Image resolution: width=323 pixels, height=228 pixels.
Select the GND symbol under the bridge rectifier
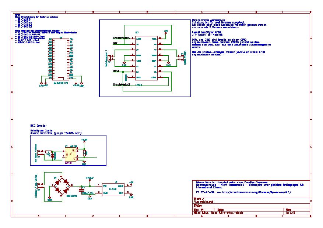click(x=50, y=199)
